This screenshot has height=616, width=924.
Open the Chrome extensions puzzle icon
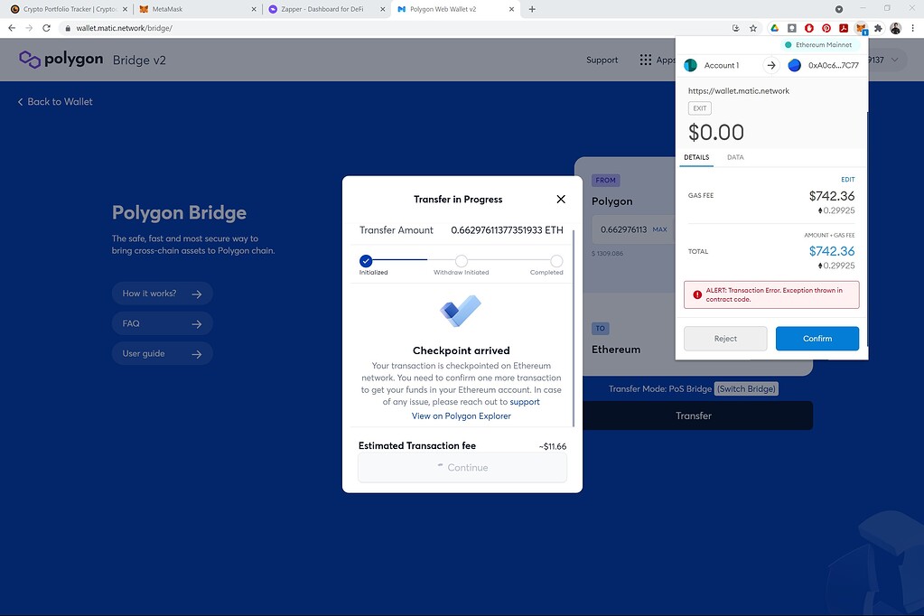877,28
